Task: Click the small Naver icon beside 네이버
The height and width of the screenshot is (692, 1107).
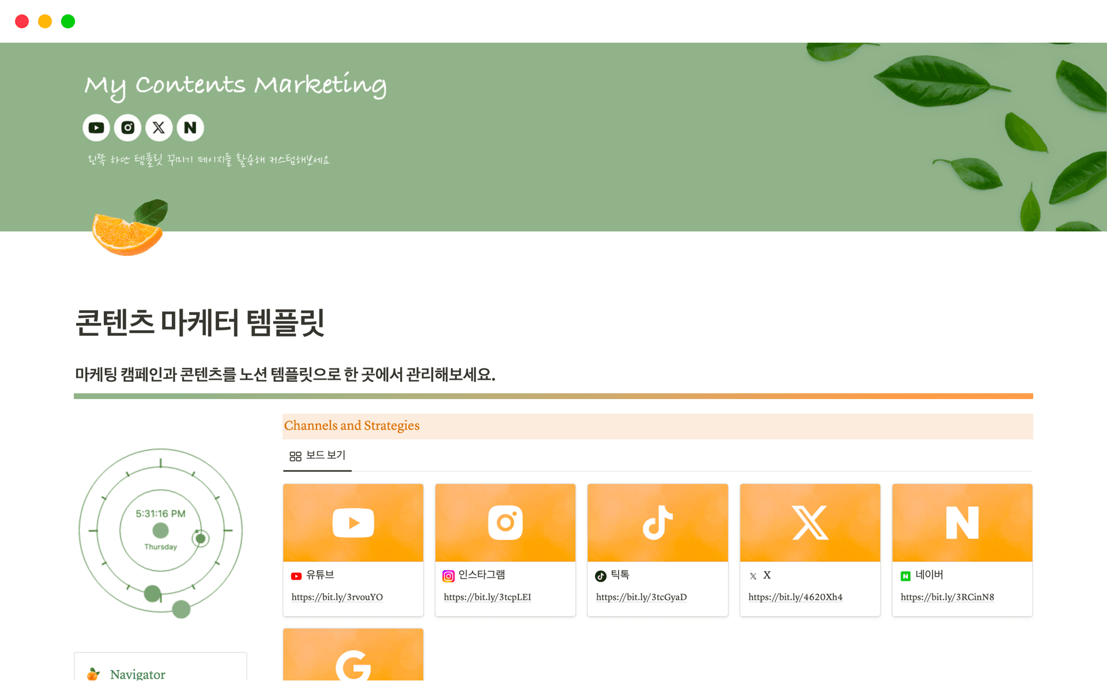Action: 906,576
